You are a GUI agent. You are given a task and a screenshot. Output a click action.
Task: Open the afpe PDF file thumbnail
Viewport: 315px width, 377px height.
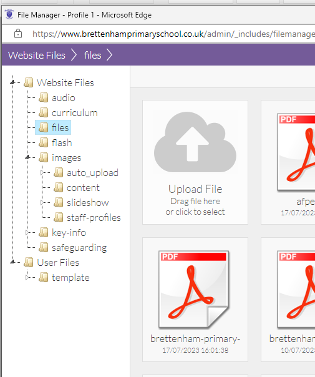tap(296, 152)
